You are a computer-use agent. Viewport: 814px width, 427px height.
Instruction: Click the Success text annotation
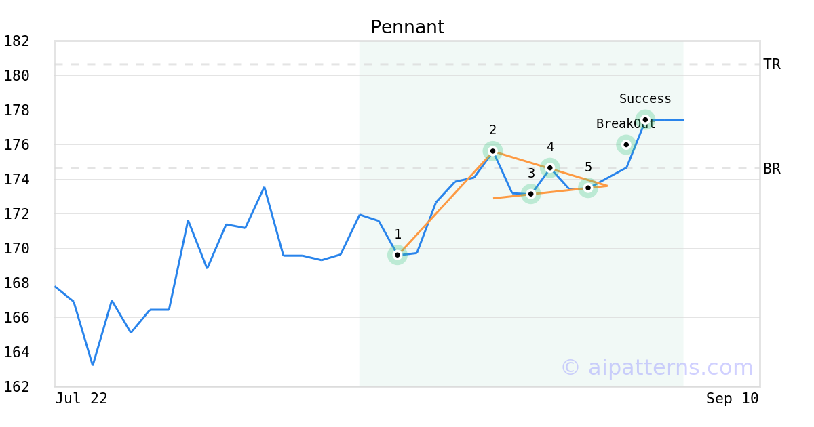(645, 99)
